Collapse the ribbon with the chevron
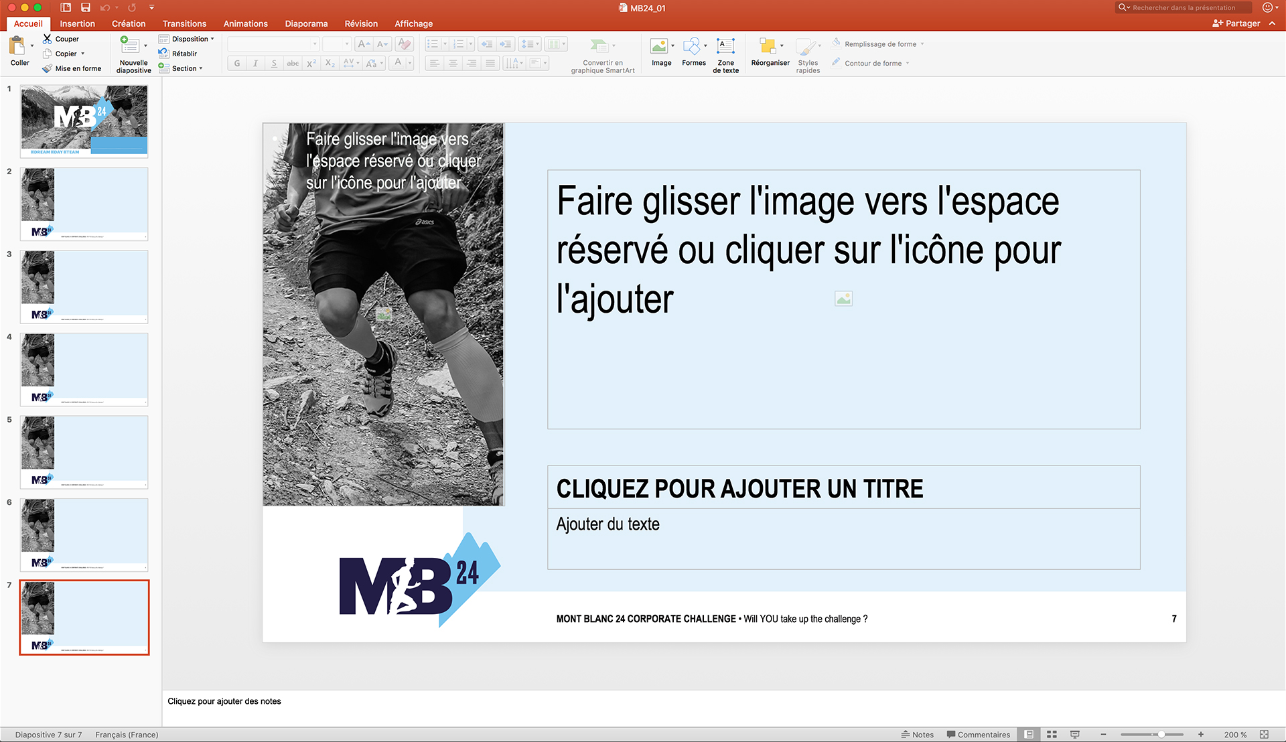 click(1272, 23)
